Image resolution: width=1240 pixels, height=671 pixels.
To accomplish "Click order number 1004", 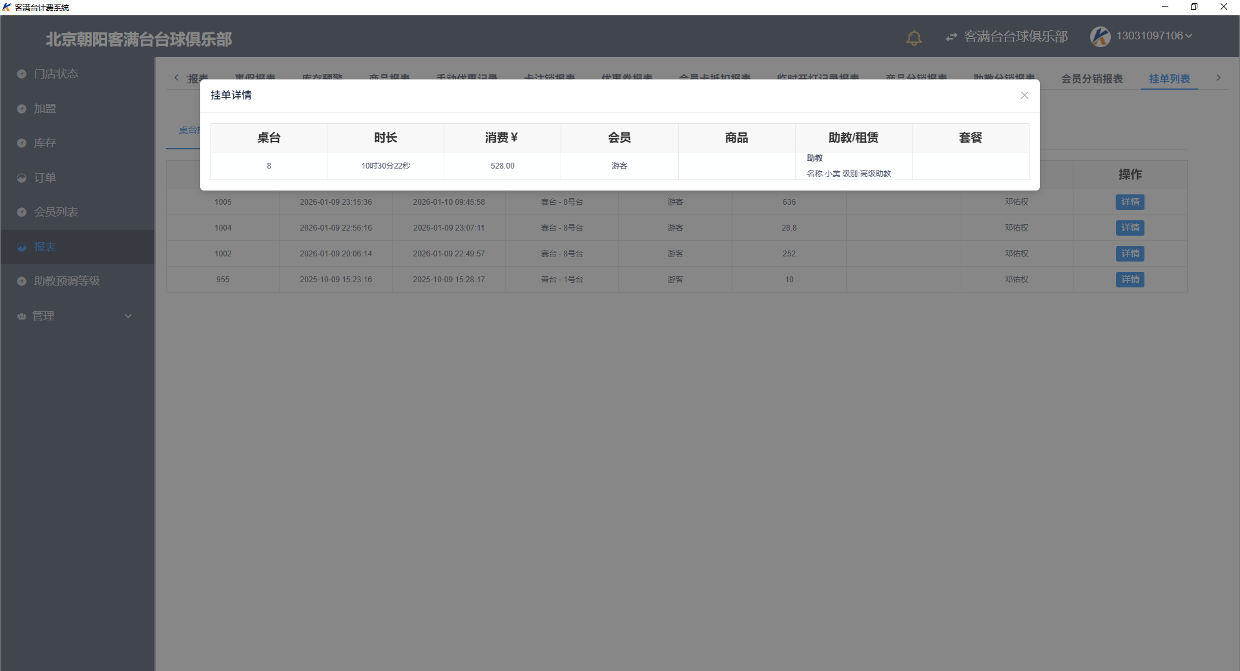I will coord(223,228).
